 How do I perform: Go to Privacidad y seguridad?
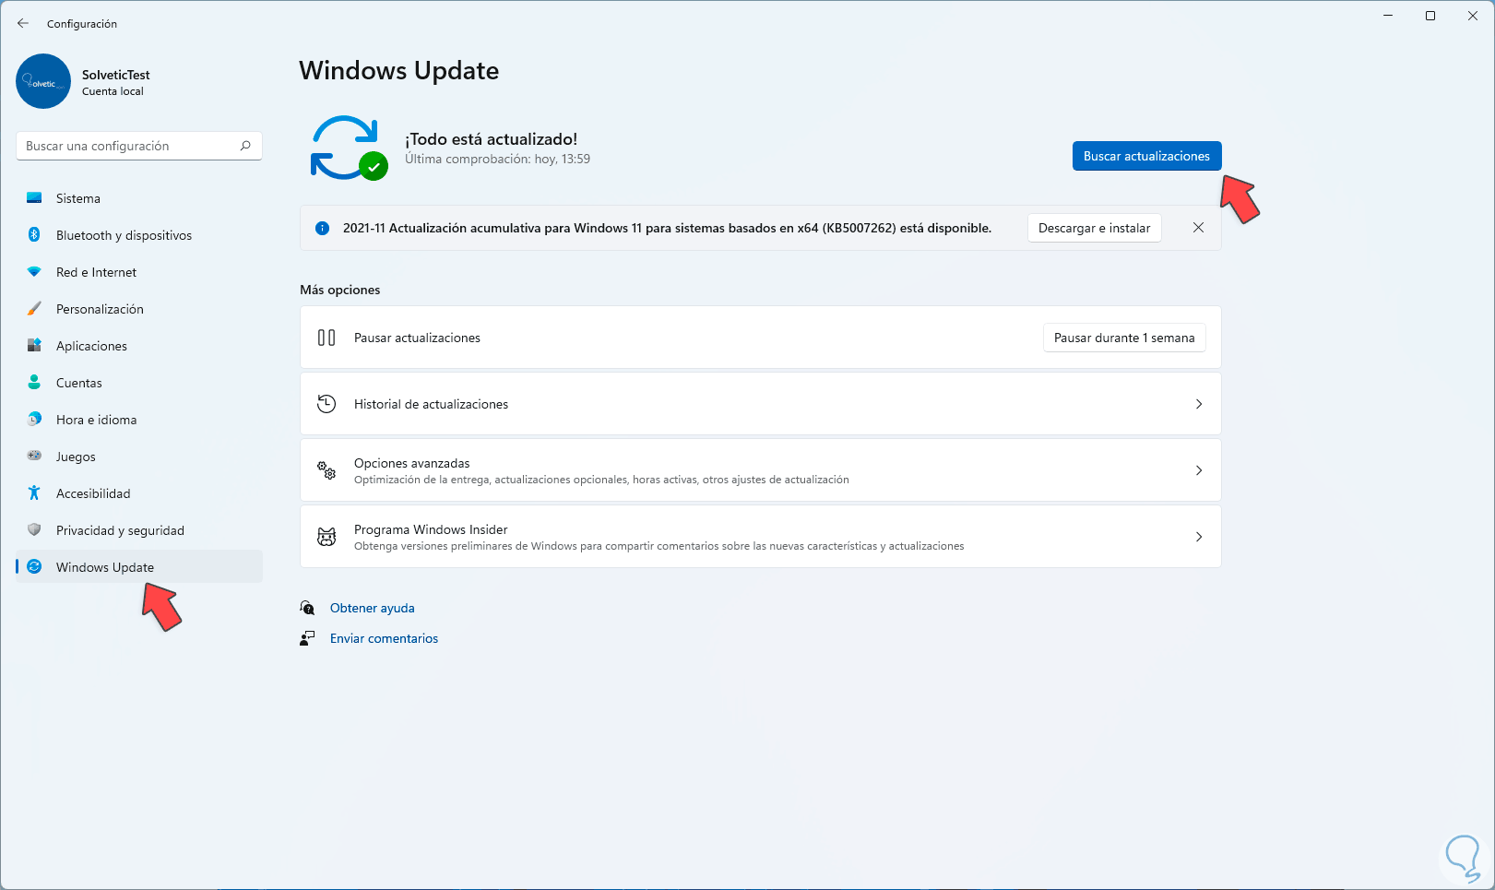pyautogui.click(x=139, y=530)
